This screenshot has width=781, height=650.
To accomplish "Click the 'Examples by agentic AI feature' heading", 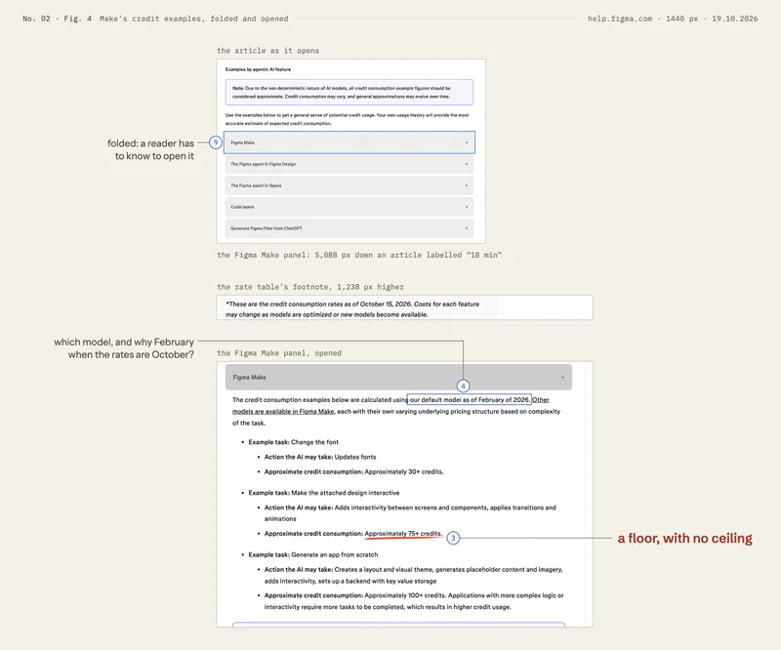I will [258, 69].
